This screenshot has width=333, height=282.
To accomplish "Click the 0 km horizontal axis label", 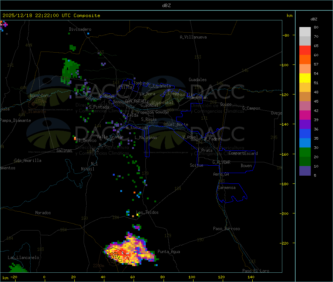I will pyautogui.click(x=44, y=277).
